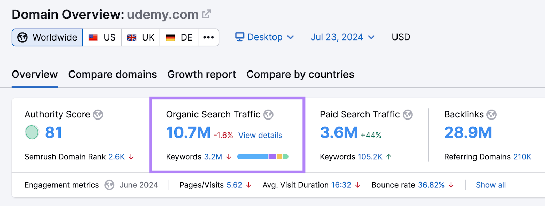Switch to Compare by countries tab

click(x=300, y=74)
